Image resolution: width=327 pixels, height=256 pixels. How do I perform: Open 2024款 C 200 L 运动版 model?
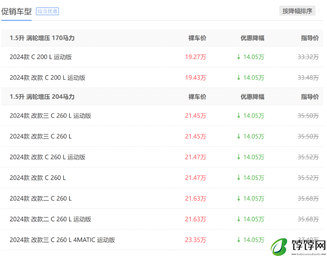point(41,57)
